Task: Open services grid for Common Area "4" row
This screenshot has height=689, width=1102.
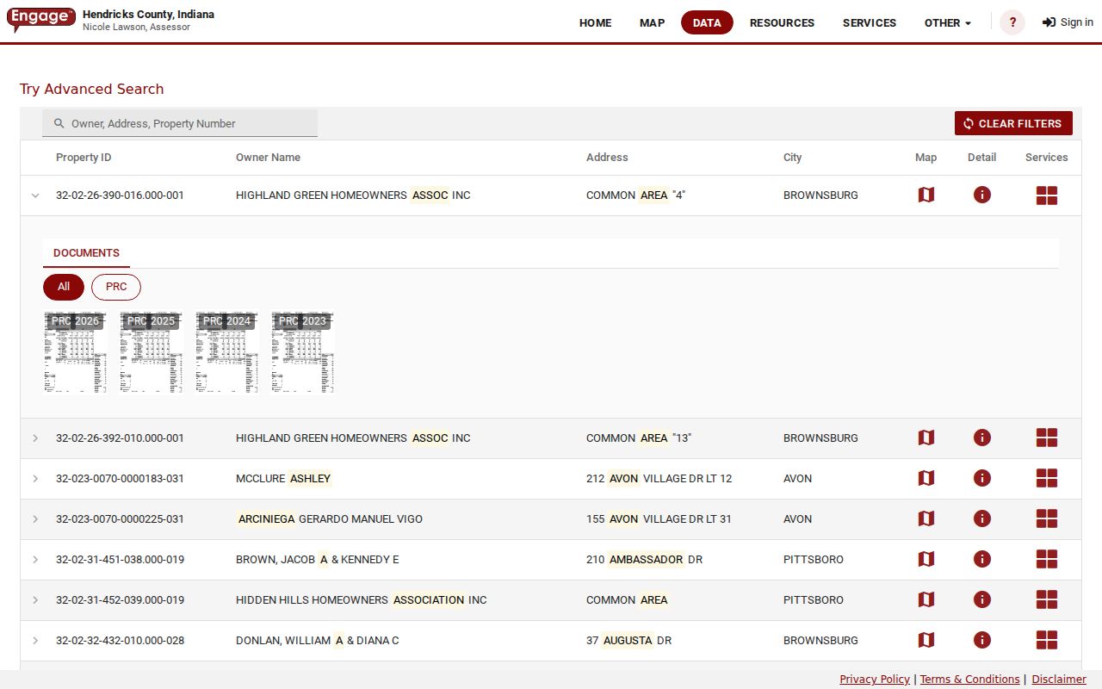Action: coord(1047,196)
